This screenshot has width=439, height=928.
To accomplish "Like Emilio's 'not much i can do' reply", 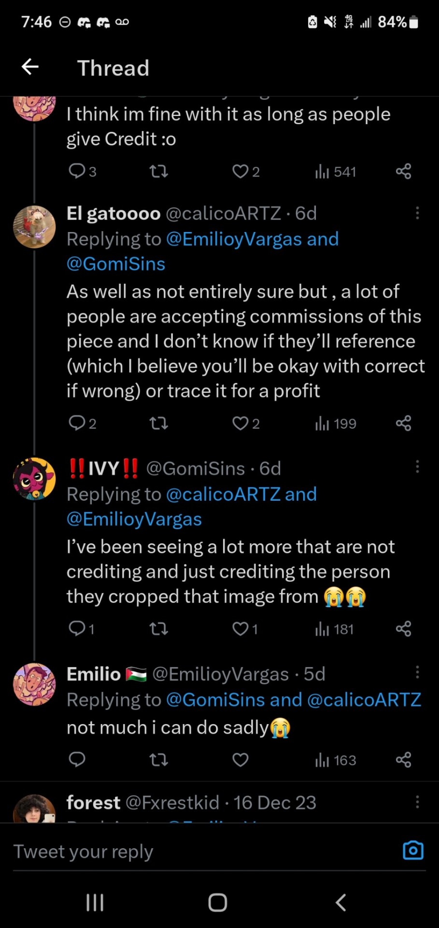I will coord(241,760).
